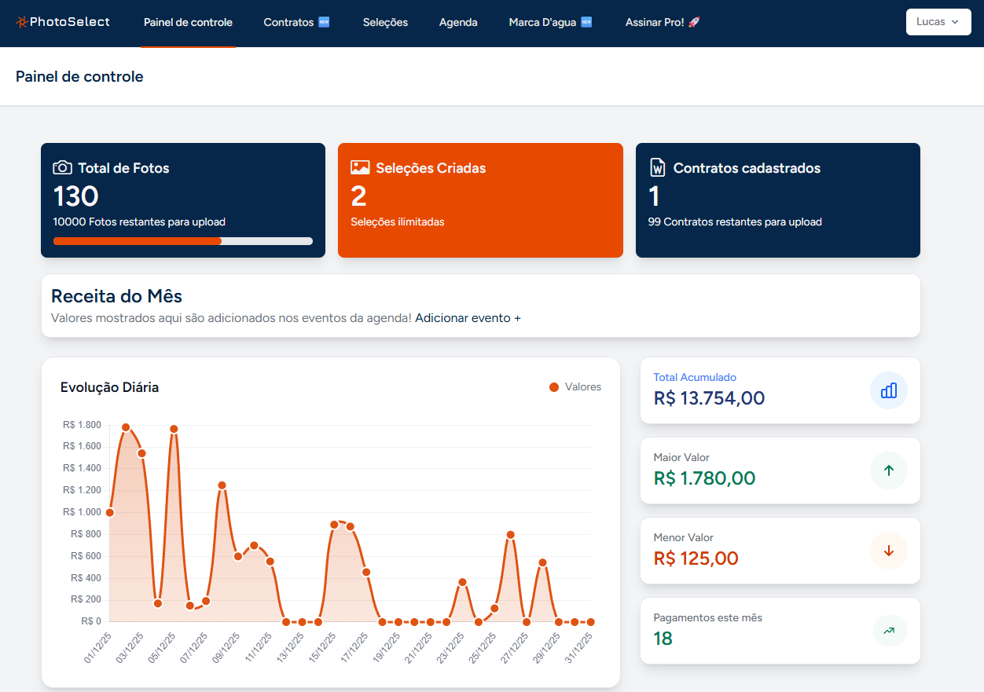The width and height of the screenshot is (984, 692).
Task: Click the 03/12/25 peak data point
Action: pos(126,427)
